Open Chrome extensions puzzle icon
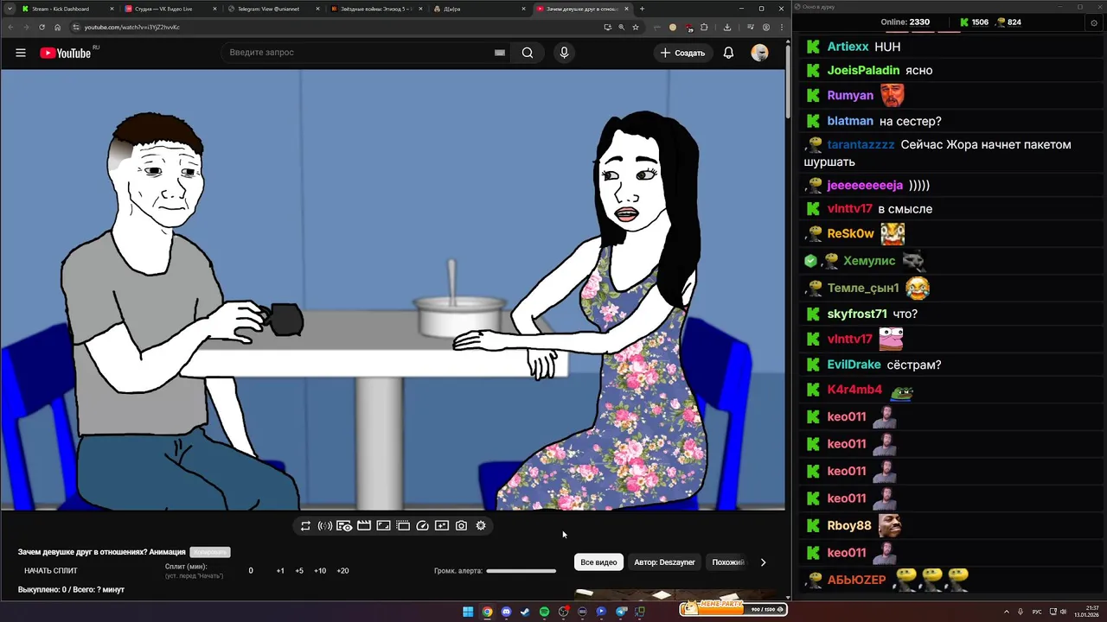This screenshot has height=622, width=1107. (x=704, y=27)
